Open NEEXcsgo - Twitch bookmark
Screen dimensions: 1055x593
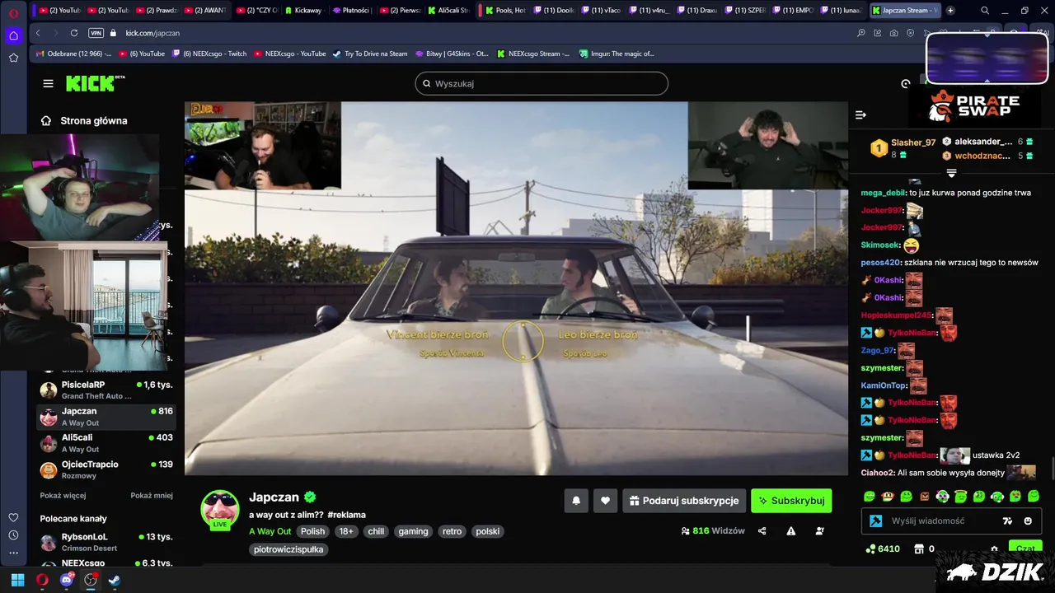(x=209, y=54)
